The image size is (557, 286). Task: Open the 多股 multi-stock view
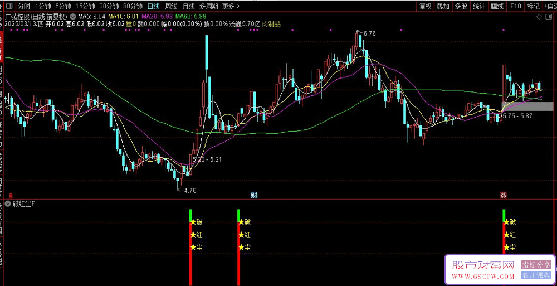click(x=461, y=6)
